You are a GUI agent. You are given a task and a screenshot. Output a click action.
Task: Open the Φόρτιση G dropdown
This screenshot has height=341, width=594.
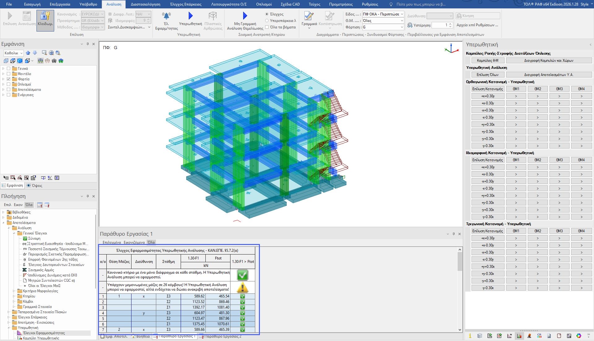pos(402,27)
